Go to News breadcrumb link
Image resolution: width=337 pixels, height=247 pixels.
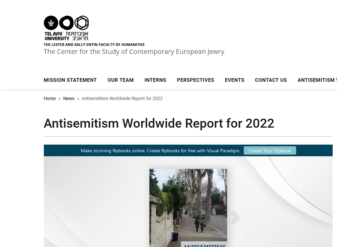point(68,98)
